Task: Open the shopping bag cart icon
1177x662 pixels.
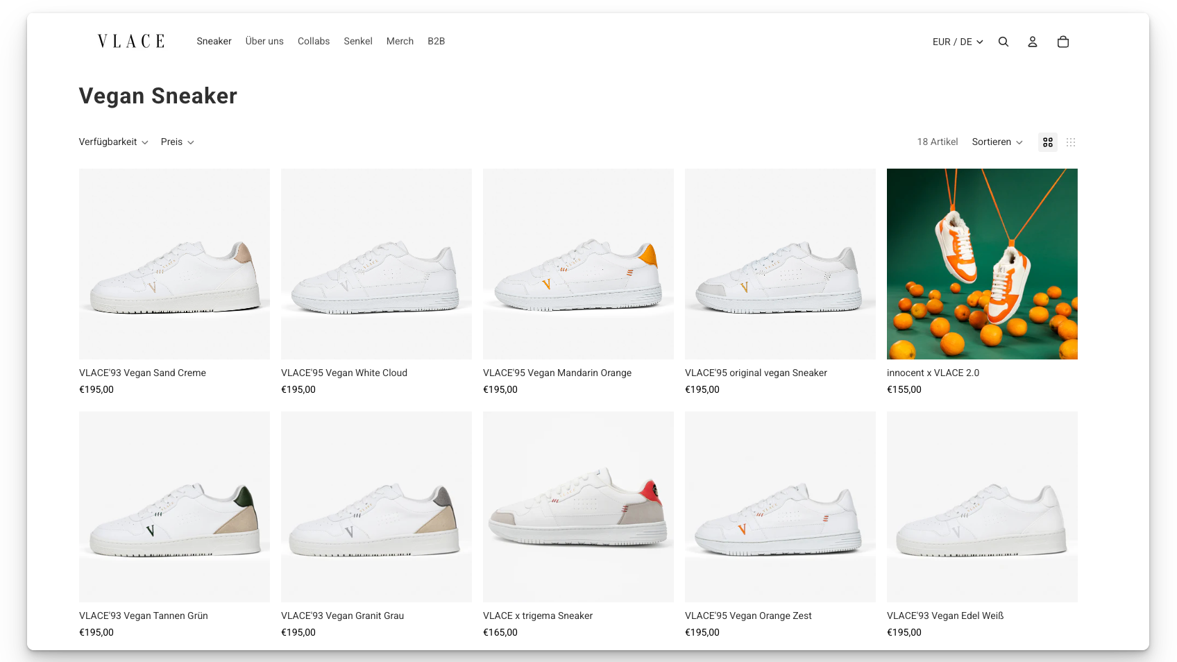Action: pyautogui.click(x=1062, y=42)
